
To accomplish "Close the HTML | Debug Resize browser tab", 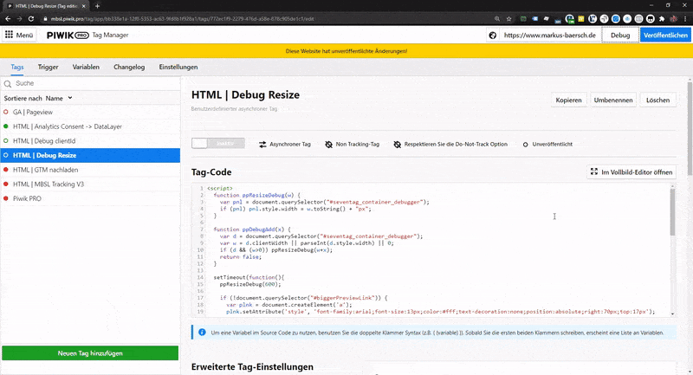I will [x=83, y=6].
